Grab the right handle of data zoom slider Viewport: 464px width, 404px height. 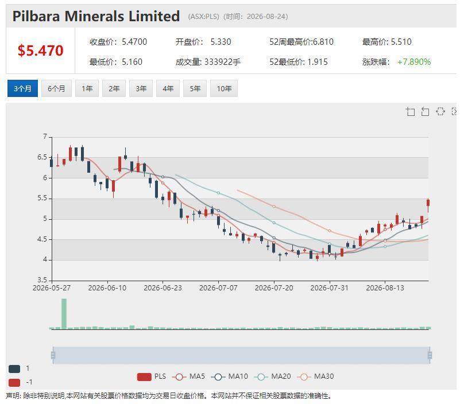430,355
